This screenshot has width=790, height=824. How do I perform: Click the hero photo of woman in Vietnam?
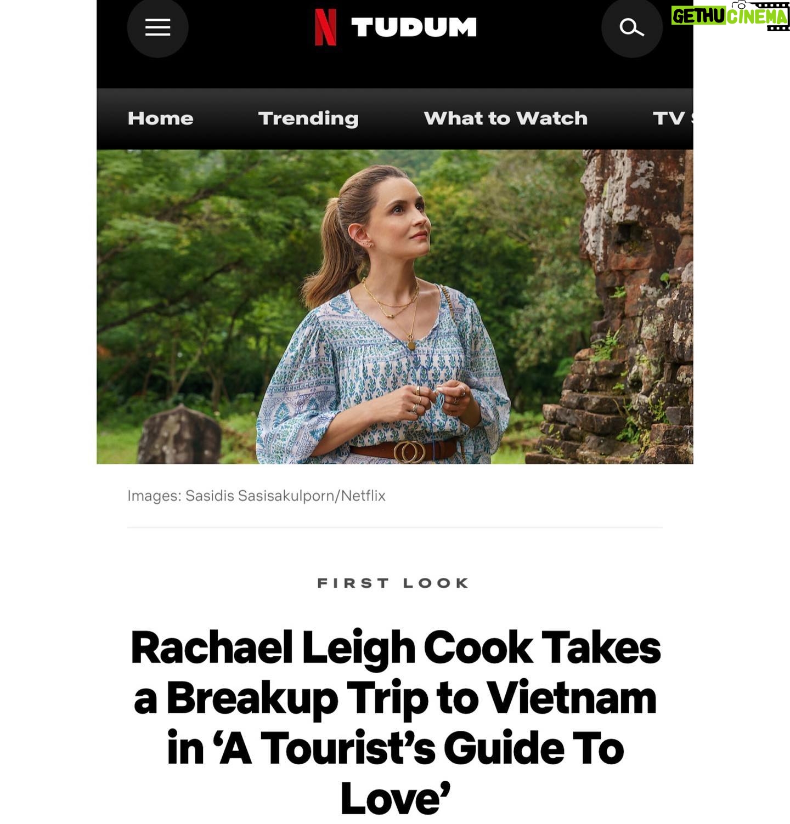pos(395,307)
